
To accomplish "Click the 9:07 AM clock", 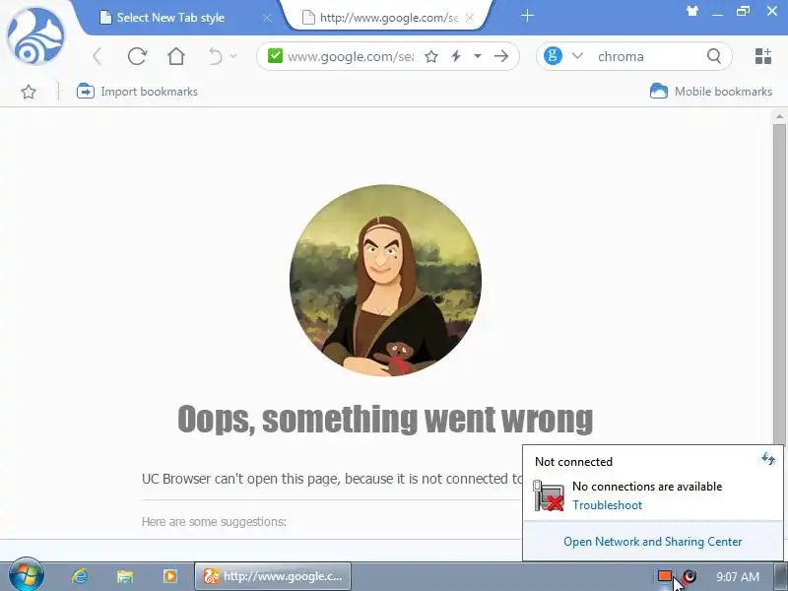I will tap(737, 576).
